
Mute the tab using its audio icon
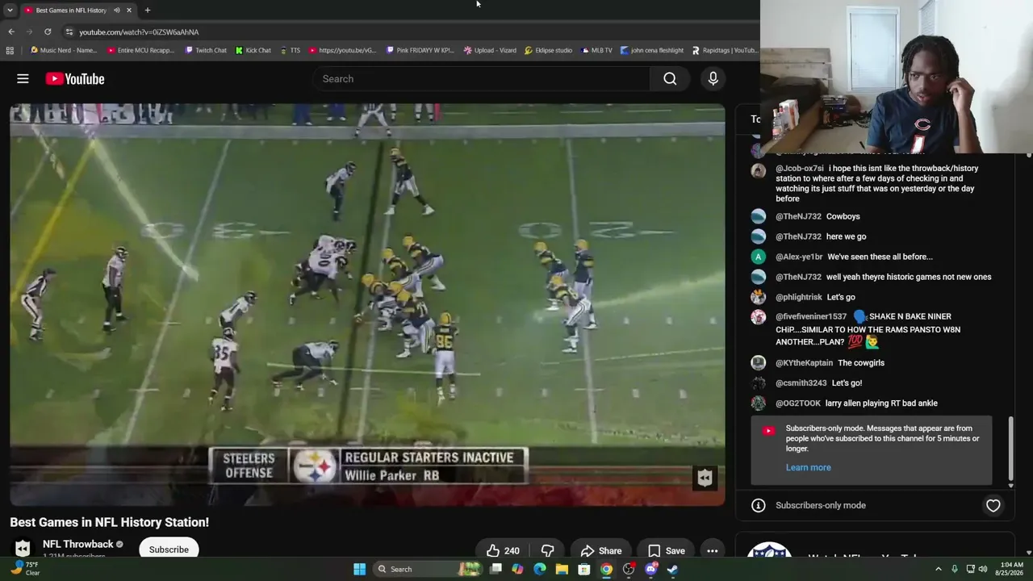(116, 10)
